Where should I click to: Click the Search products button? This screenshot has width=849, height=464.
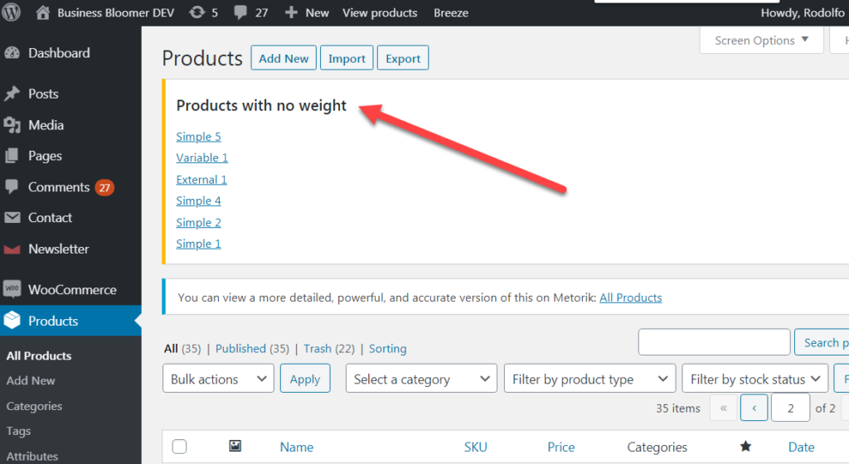pyautogui.click(x=822, y=342)
